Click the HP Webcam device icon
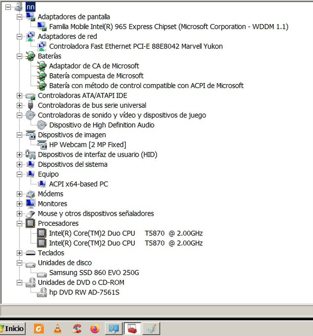The image size is (313, 336). 42,144
